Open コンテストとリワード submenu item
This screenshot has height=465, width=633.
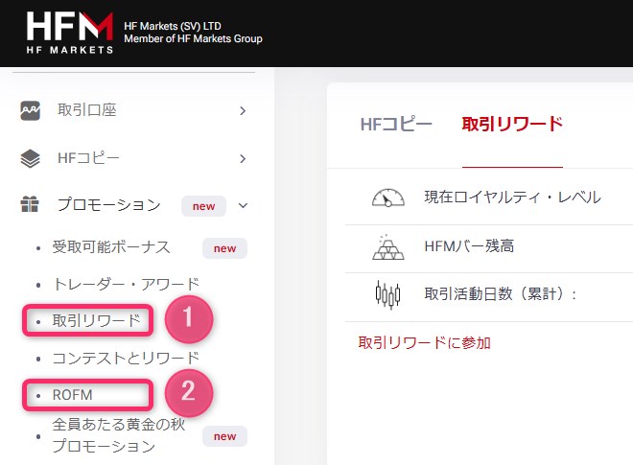click(x=126, y=358)
